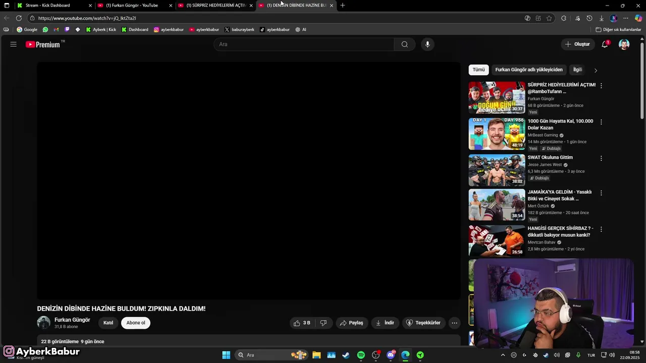Select Furkan Güngör adlı yükleyiciden chip

(x=529, y=70)
